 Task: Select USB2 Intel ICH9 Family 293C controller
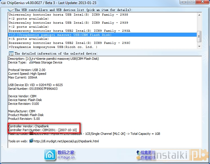click(x=69, y=43)
